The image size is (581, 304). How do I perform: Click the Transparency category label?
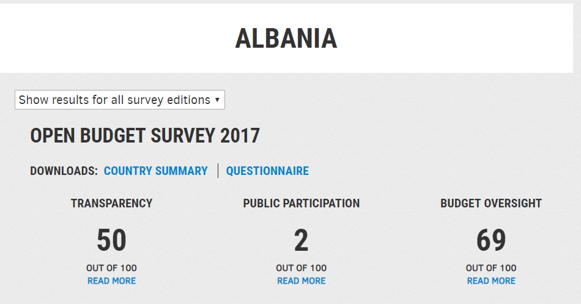[x=111, y=203]
